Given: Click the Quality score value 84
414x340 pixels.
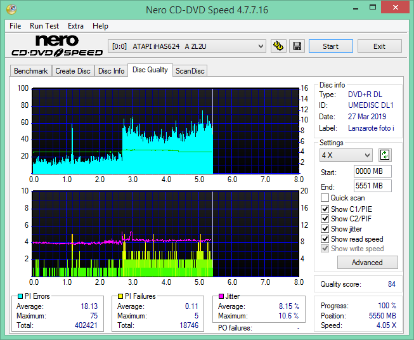Looking at the screenshot, I should point(392,284).
